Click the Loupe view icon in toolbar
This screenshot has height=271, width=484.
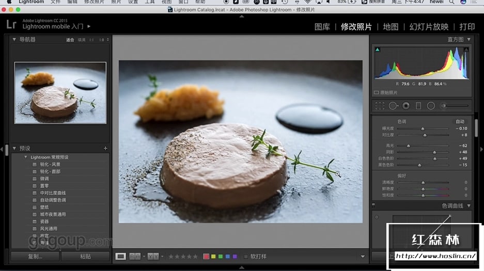[120, 256]
